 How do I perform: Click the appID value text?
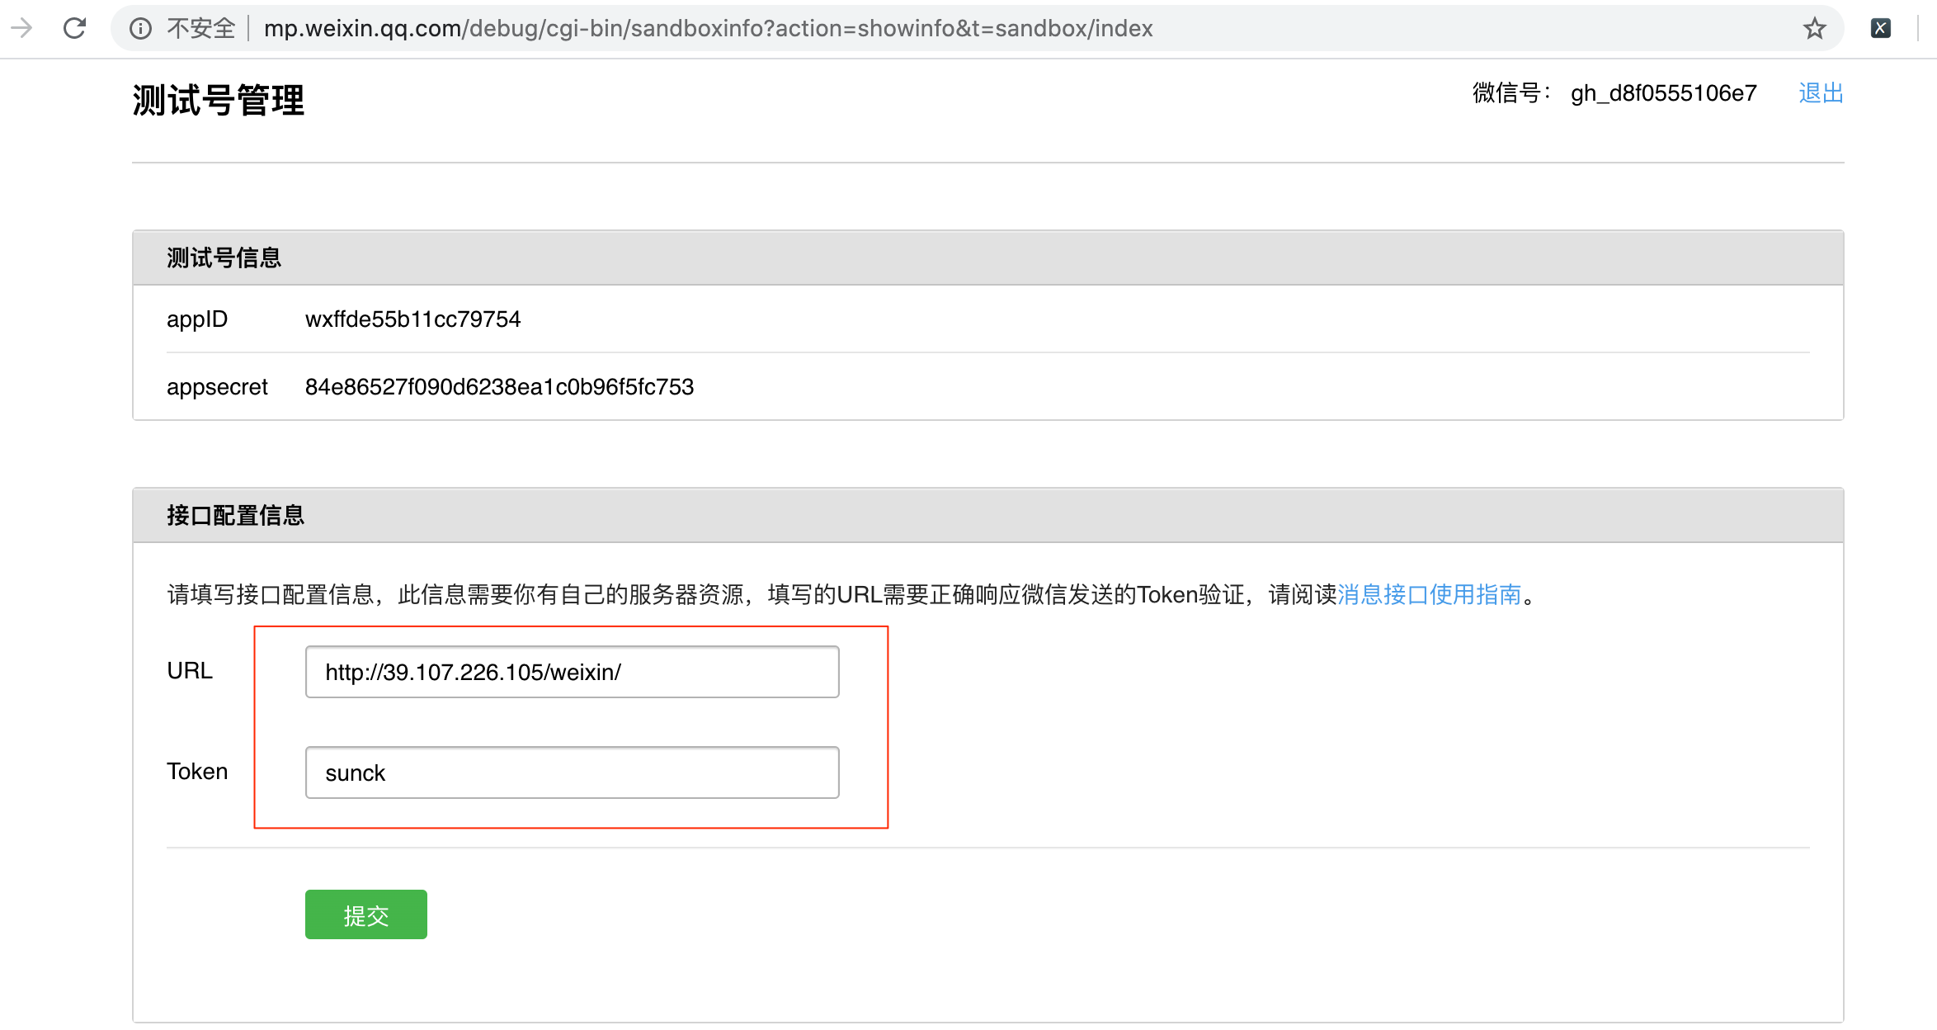(412, 319)
